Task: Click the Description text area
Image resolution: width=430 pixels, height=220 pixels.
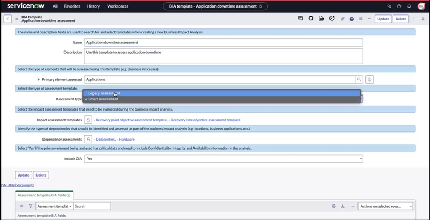Action: [x=224, y=56]
